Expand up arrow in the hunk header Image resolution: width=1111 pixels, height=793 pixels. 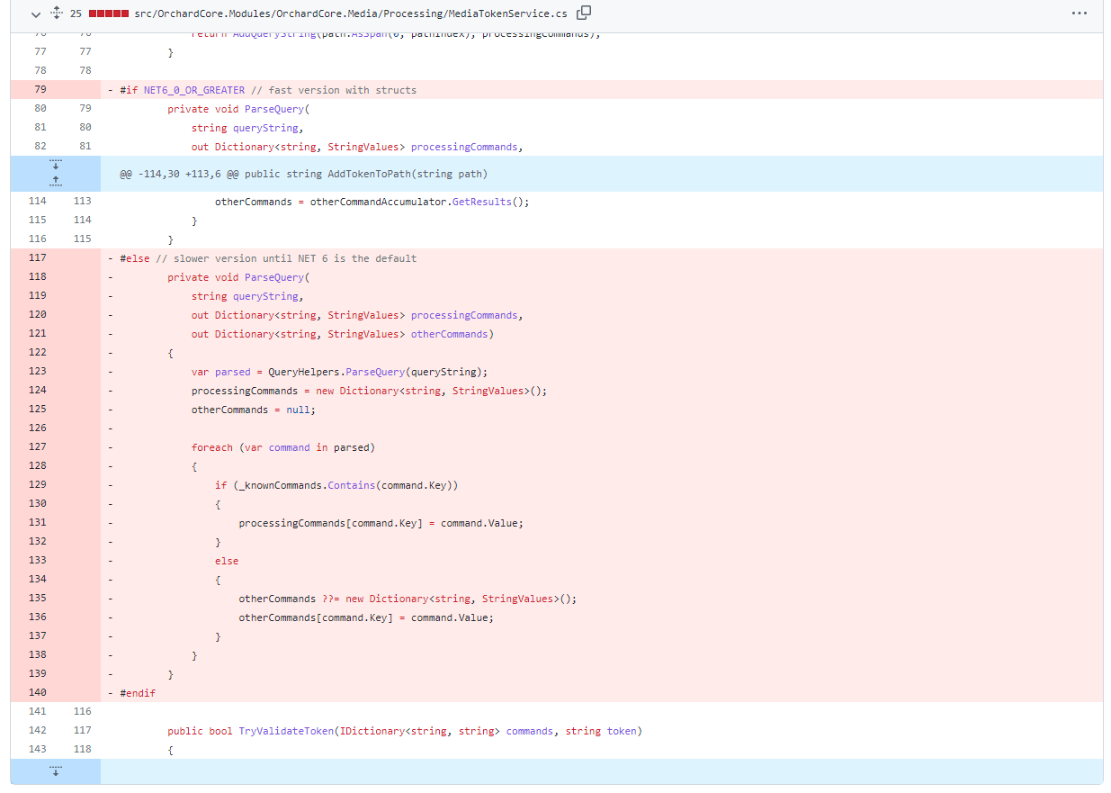click(56, 183)
